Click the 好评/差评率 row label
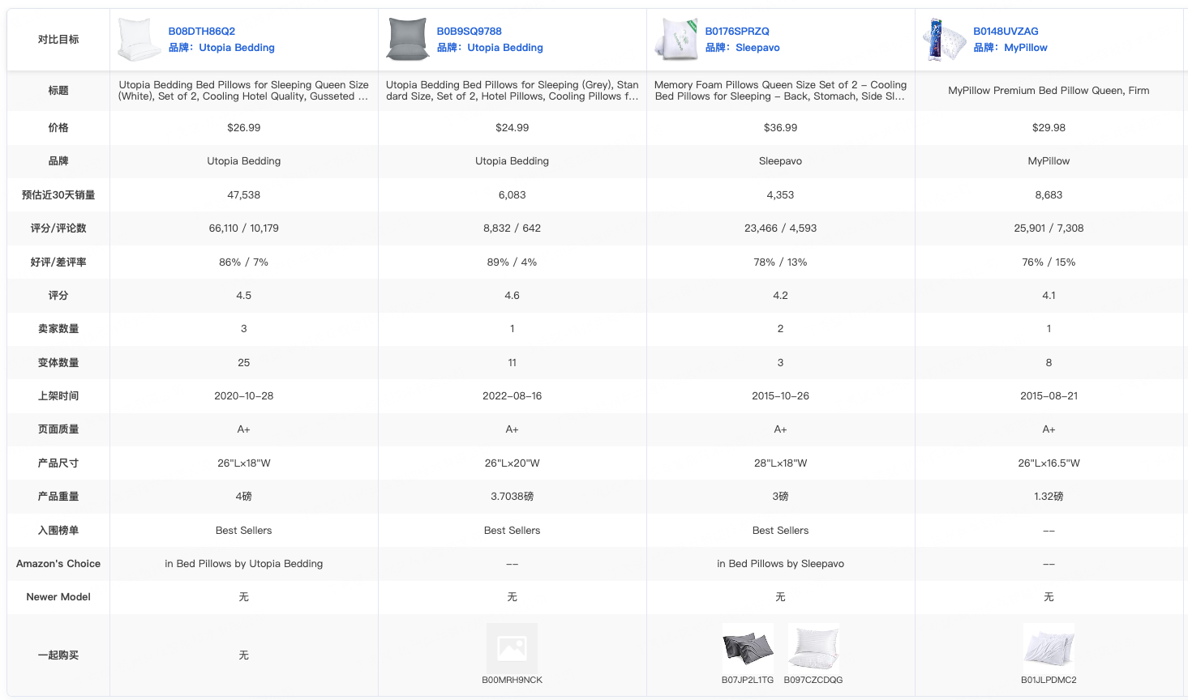Screen dimensions: 1188x700 [58, 262]
